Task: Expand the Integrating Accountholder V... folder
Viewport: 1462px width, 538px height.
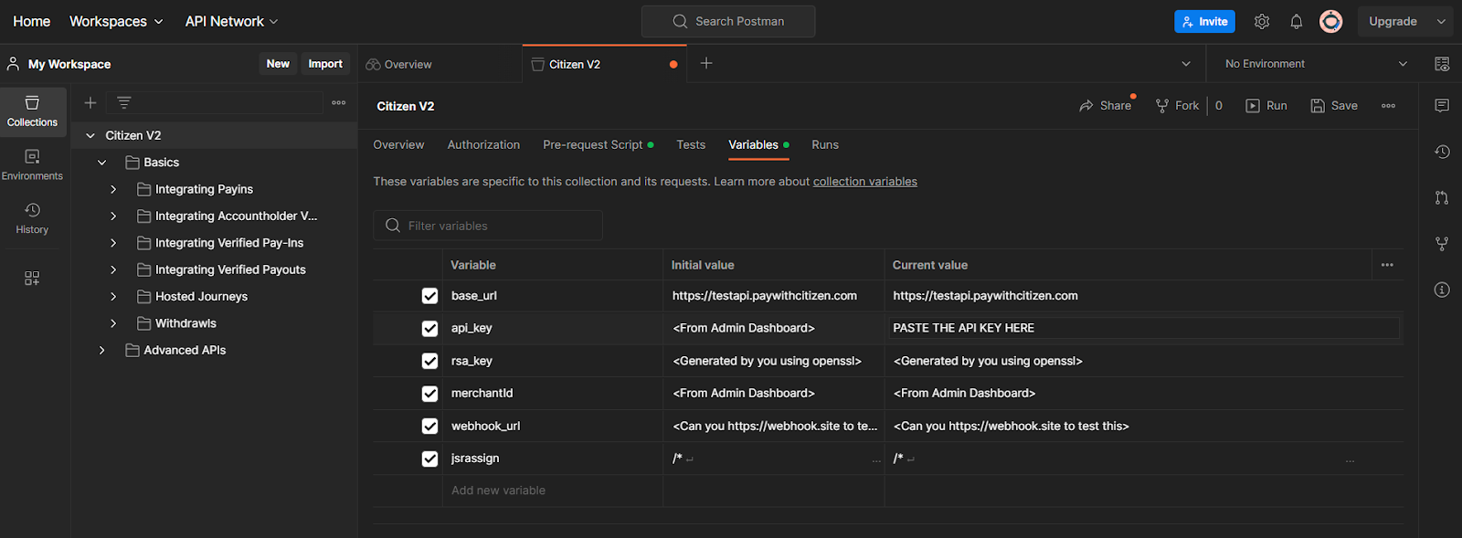Action: (x=113, y=216)
